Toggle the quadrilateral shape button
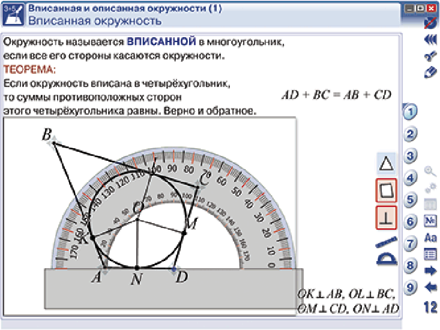This screenshot has height=330, width=440. coord(387,190)
